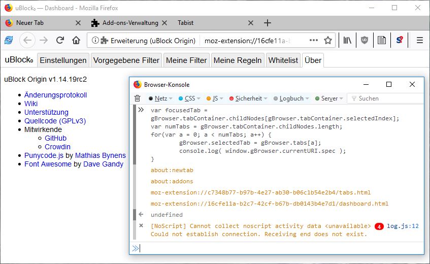Open page actions three-dot menu
Image resolution: width=430 pixels, height=264 pixels.
(314, 41)
